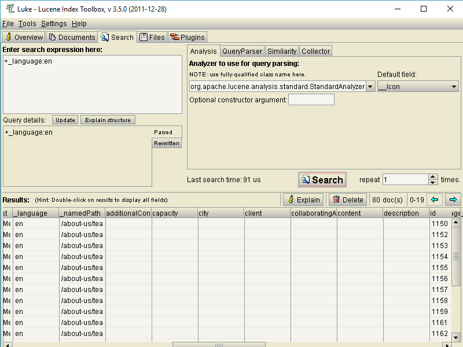Select the Search tab
This screenshot has width=463, height=347.
point(117,37)
